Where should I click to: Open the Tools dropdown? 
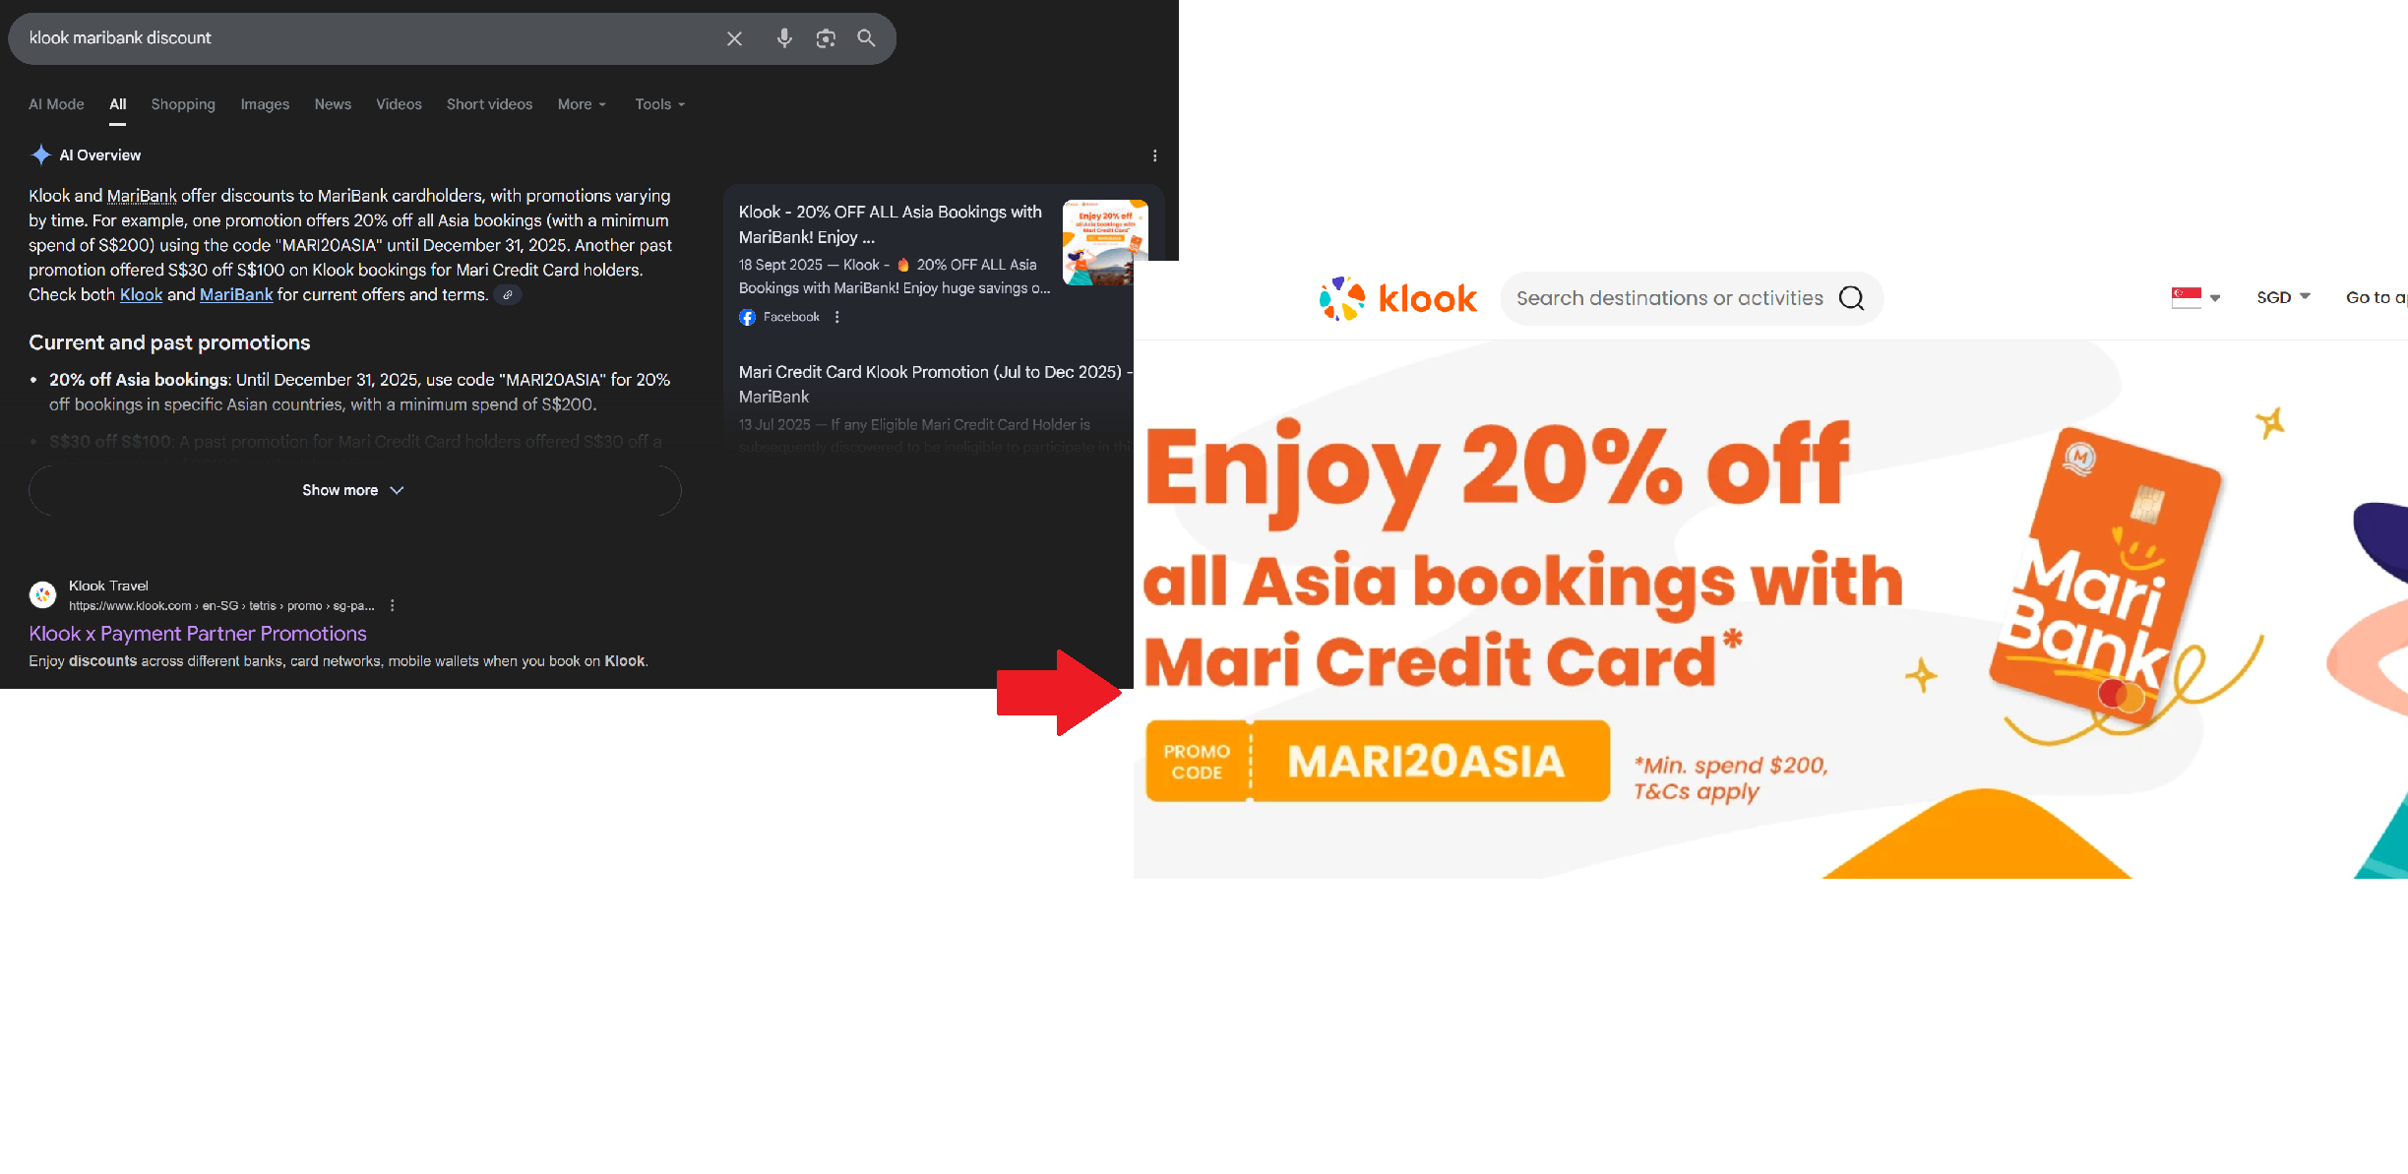click(659, 104)
